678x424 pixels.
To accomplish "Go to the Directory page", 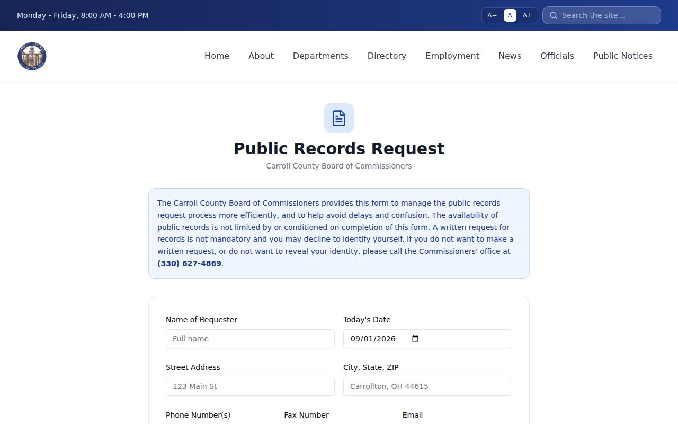I will [x=387, y=56].
